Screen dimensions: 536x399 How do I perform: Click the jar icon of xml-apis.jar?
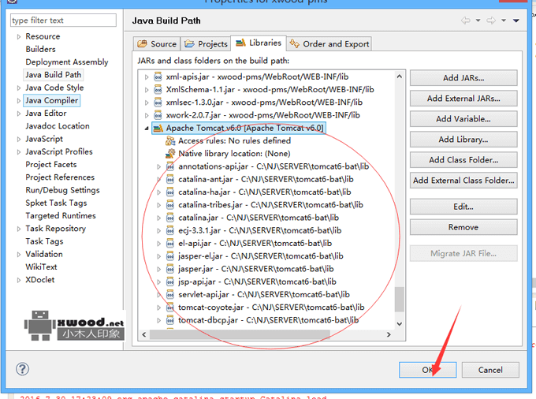[x=158, y=77]
